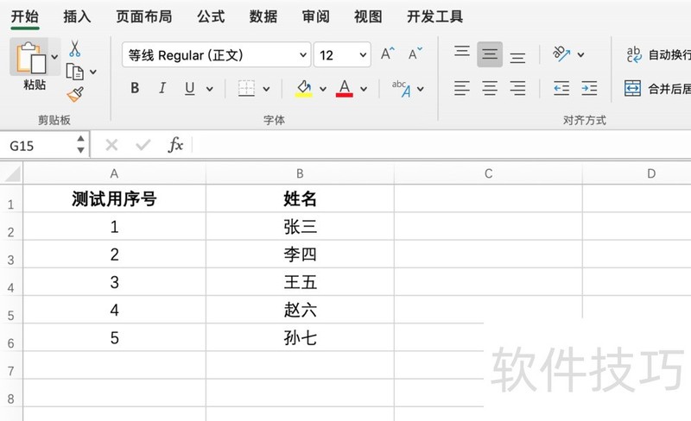Activate the Format Painter brush
691x421 pixels.
(75, 94)
